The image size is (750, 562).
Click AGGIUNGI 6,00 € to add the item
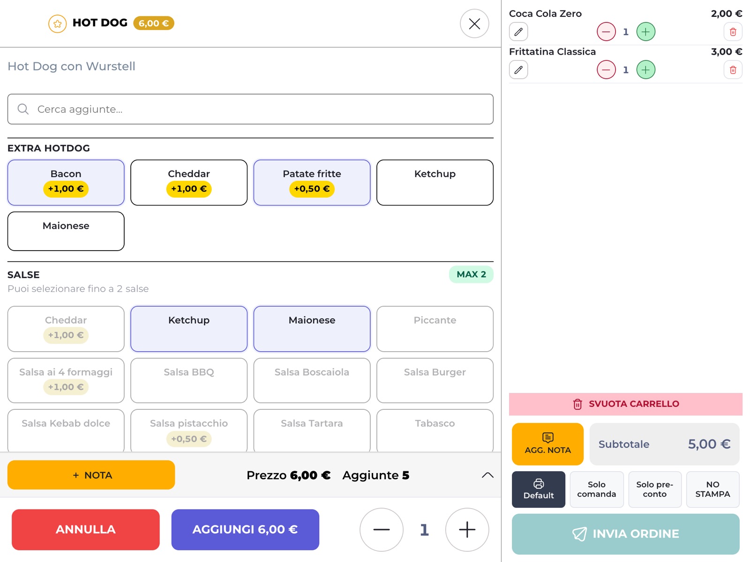tap(245, 530)
